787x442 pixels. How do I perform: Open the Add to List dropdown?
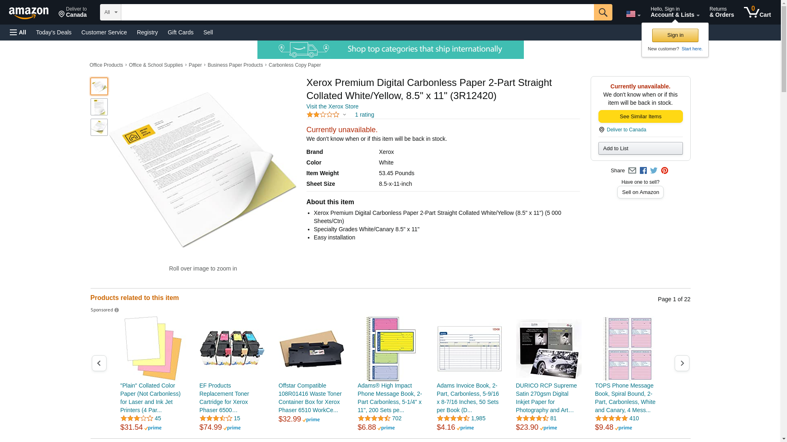point(640,148)
